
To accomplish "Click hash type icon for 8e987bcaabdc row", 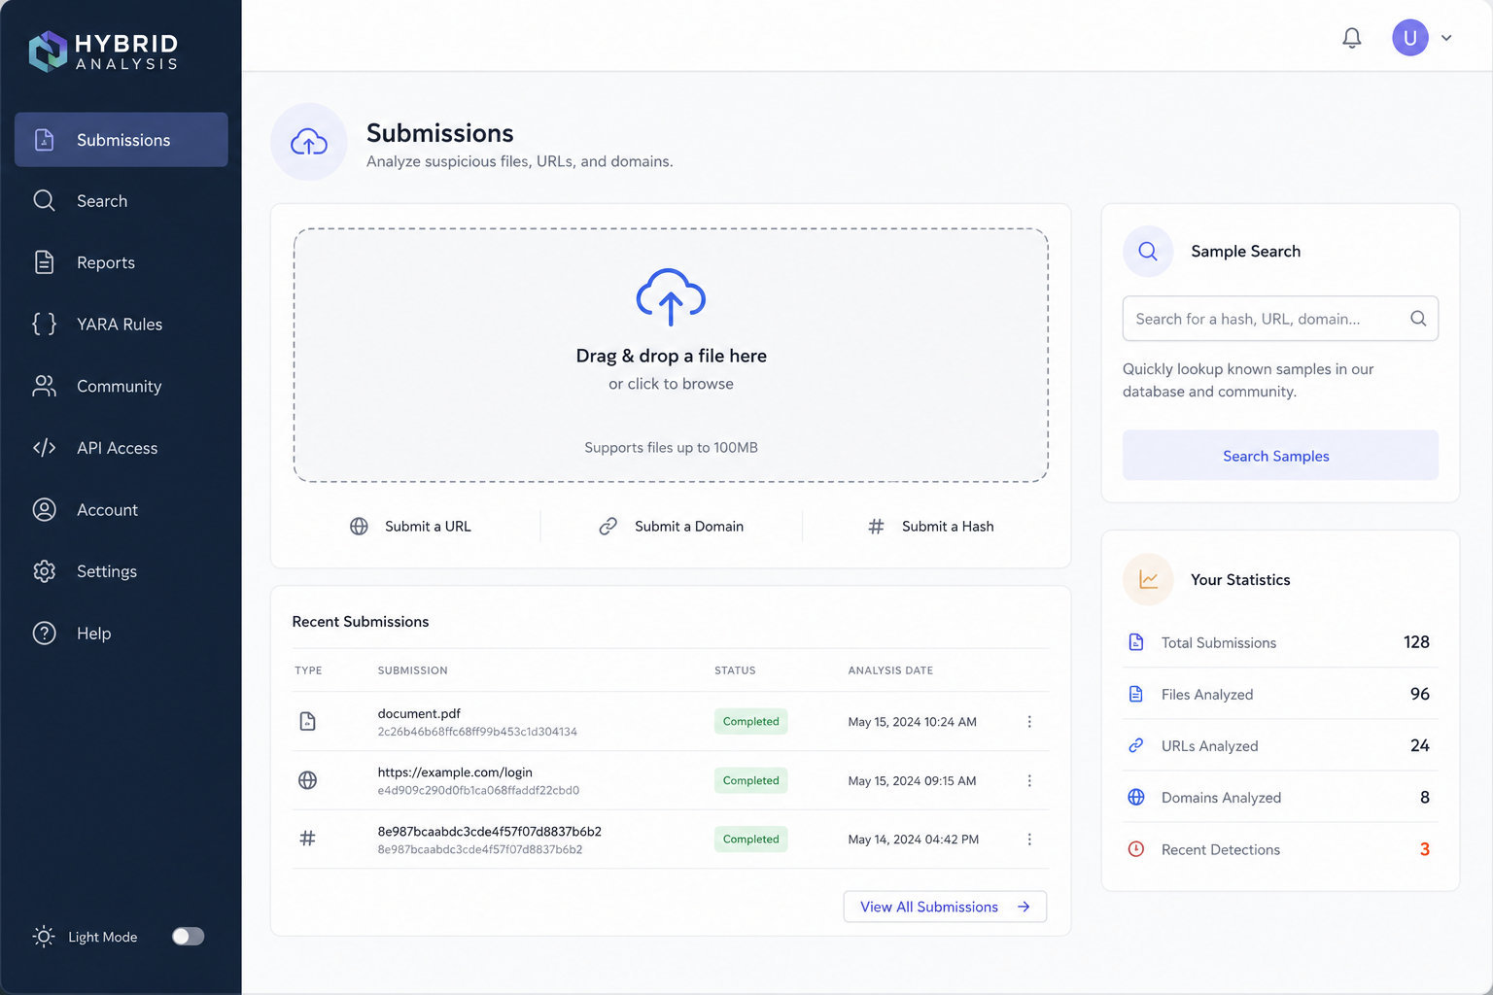I will [307, 839].
